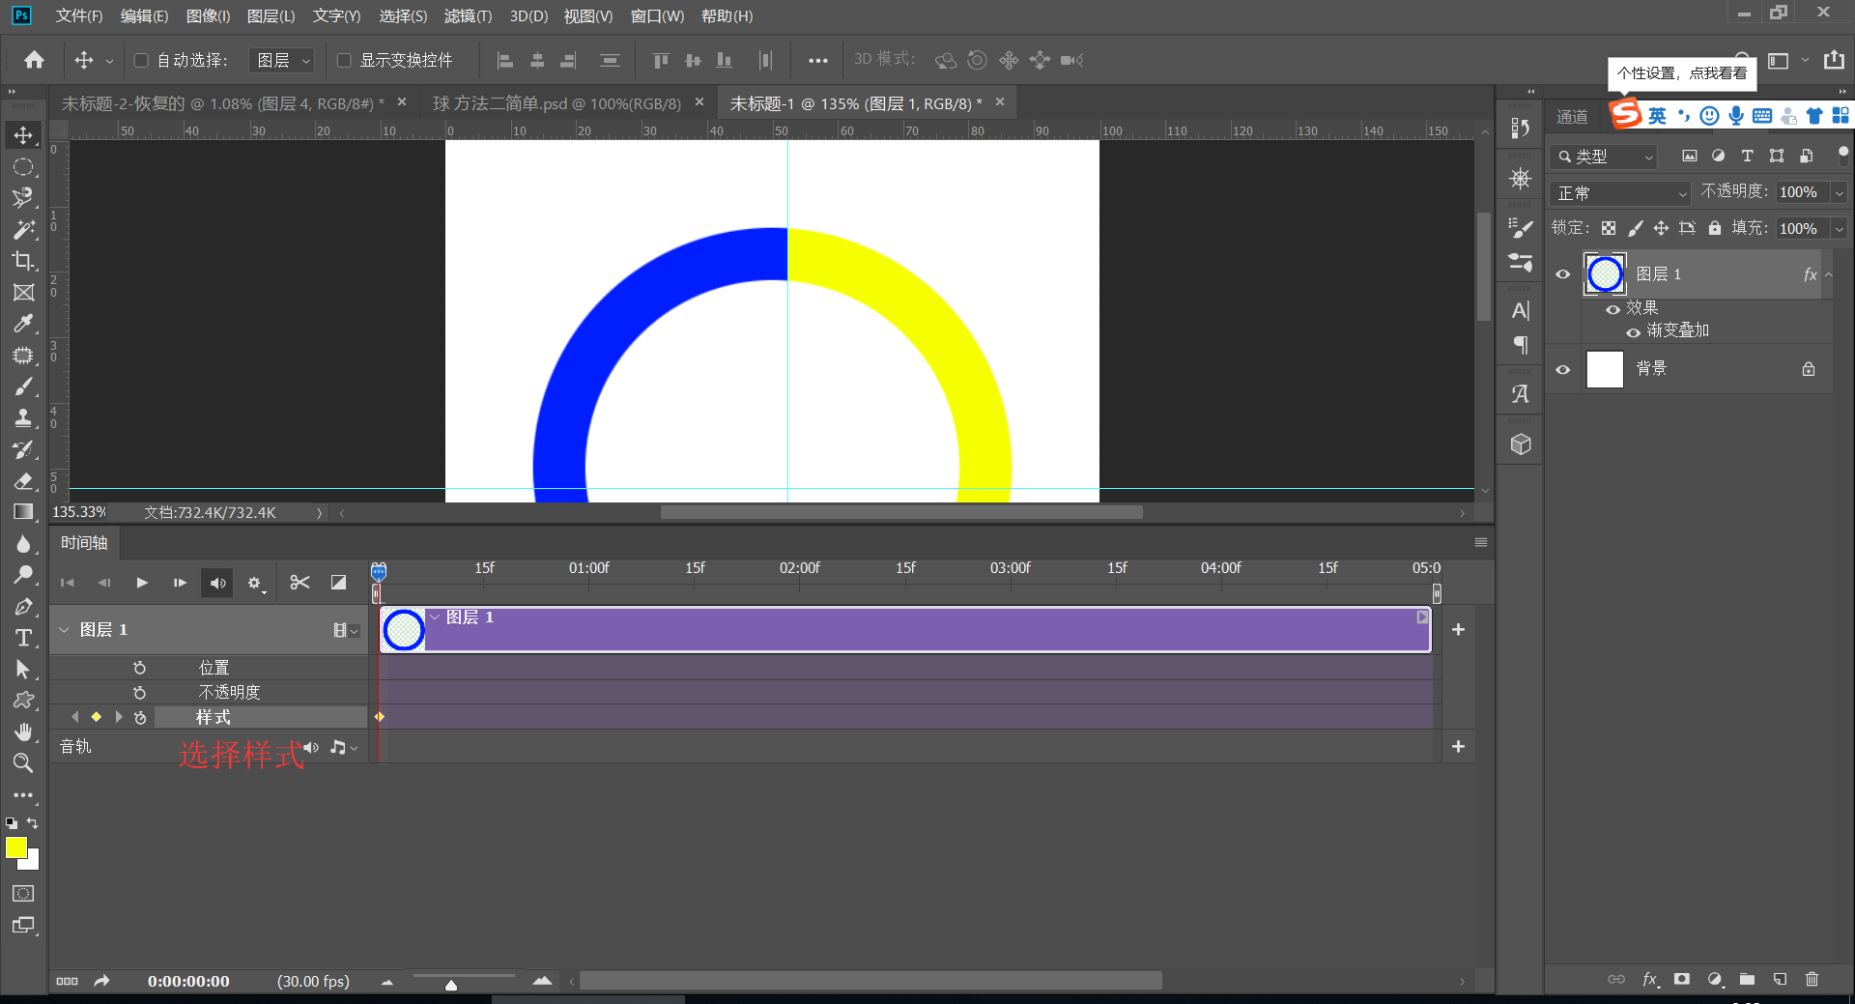This screenshot has height=1004, width=1855.
Task: Open the layer opacity dropdown arrow
Action: pos(1840,193)
